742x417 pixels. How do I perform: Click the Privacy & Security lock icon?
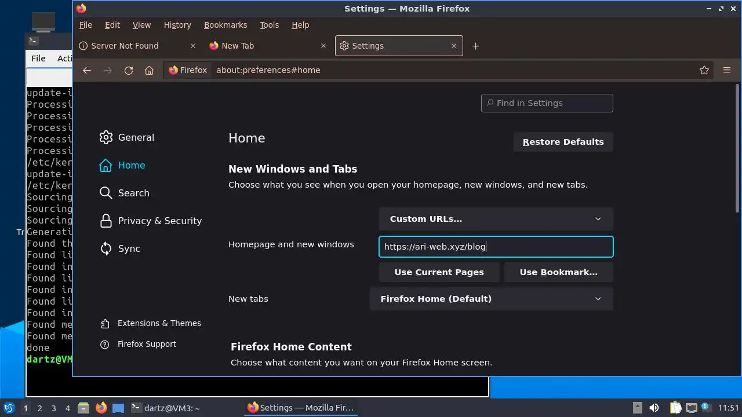click(x=106, y=221)
